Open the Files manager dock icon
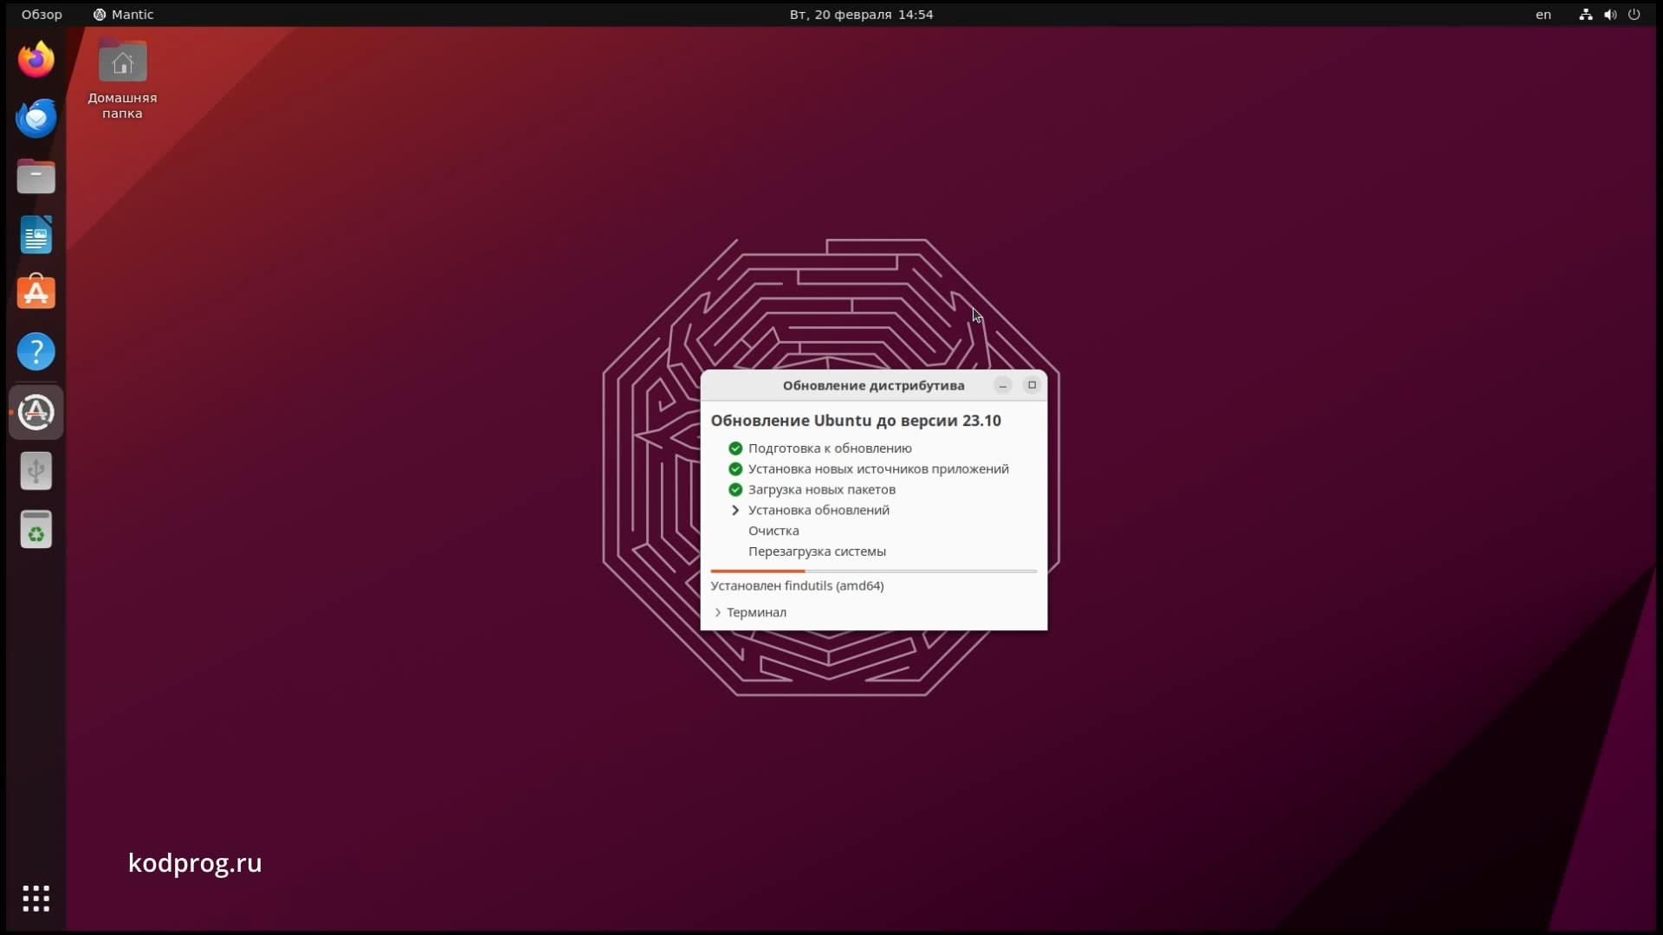 (x=36, y=177)
